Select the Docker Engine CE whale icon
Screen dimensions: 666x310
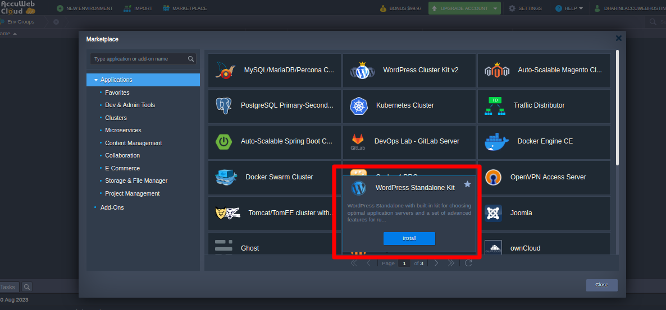(496, 141)
